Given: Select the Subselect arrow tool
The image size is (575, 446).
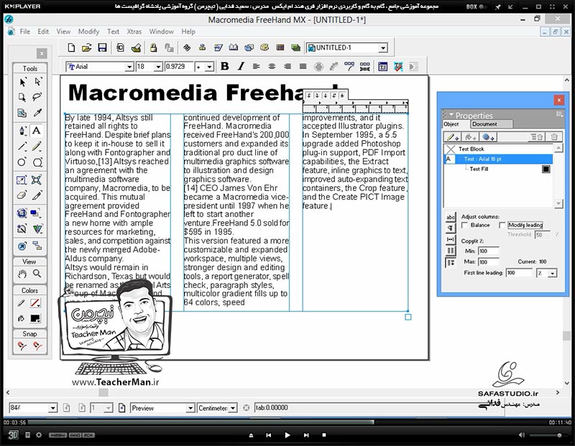Looking at the screenshot, I should pyautogui.click(x=38, y=82).
